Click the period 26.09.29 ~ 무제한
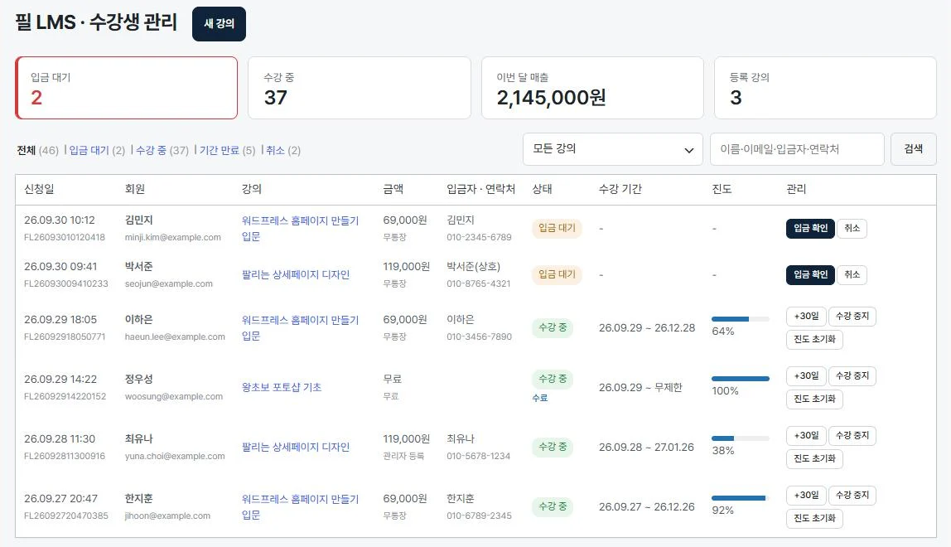The image size is (951, 547). pyautogui.click(x=640, y=387)
